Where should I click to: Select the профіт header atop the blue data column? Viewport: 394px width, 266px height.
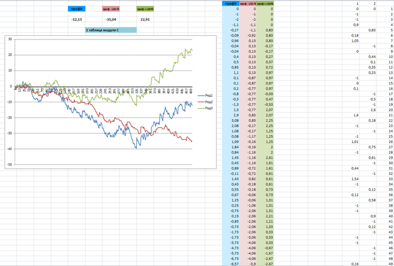[x=231, y=3]
